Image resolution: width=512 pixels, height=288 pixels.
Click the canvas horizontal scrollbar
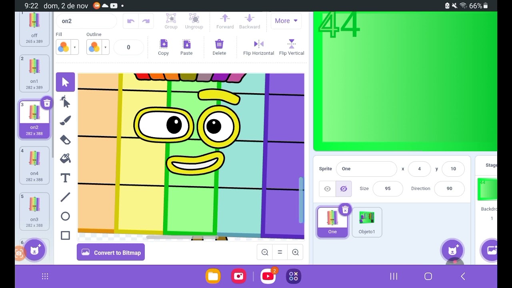182,237
